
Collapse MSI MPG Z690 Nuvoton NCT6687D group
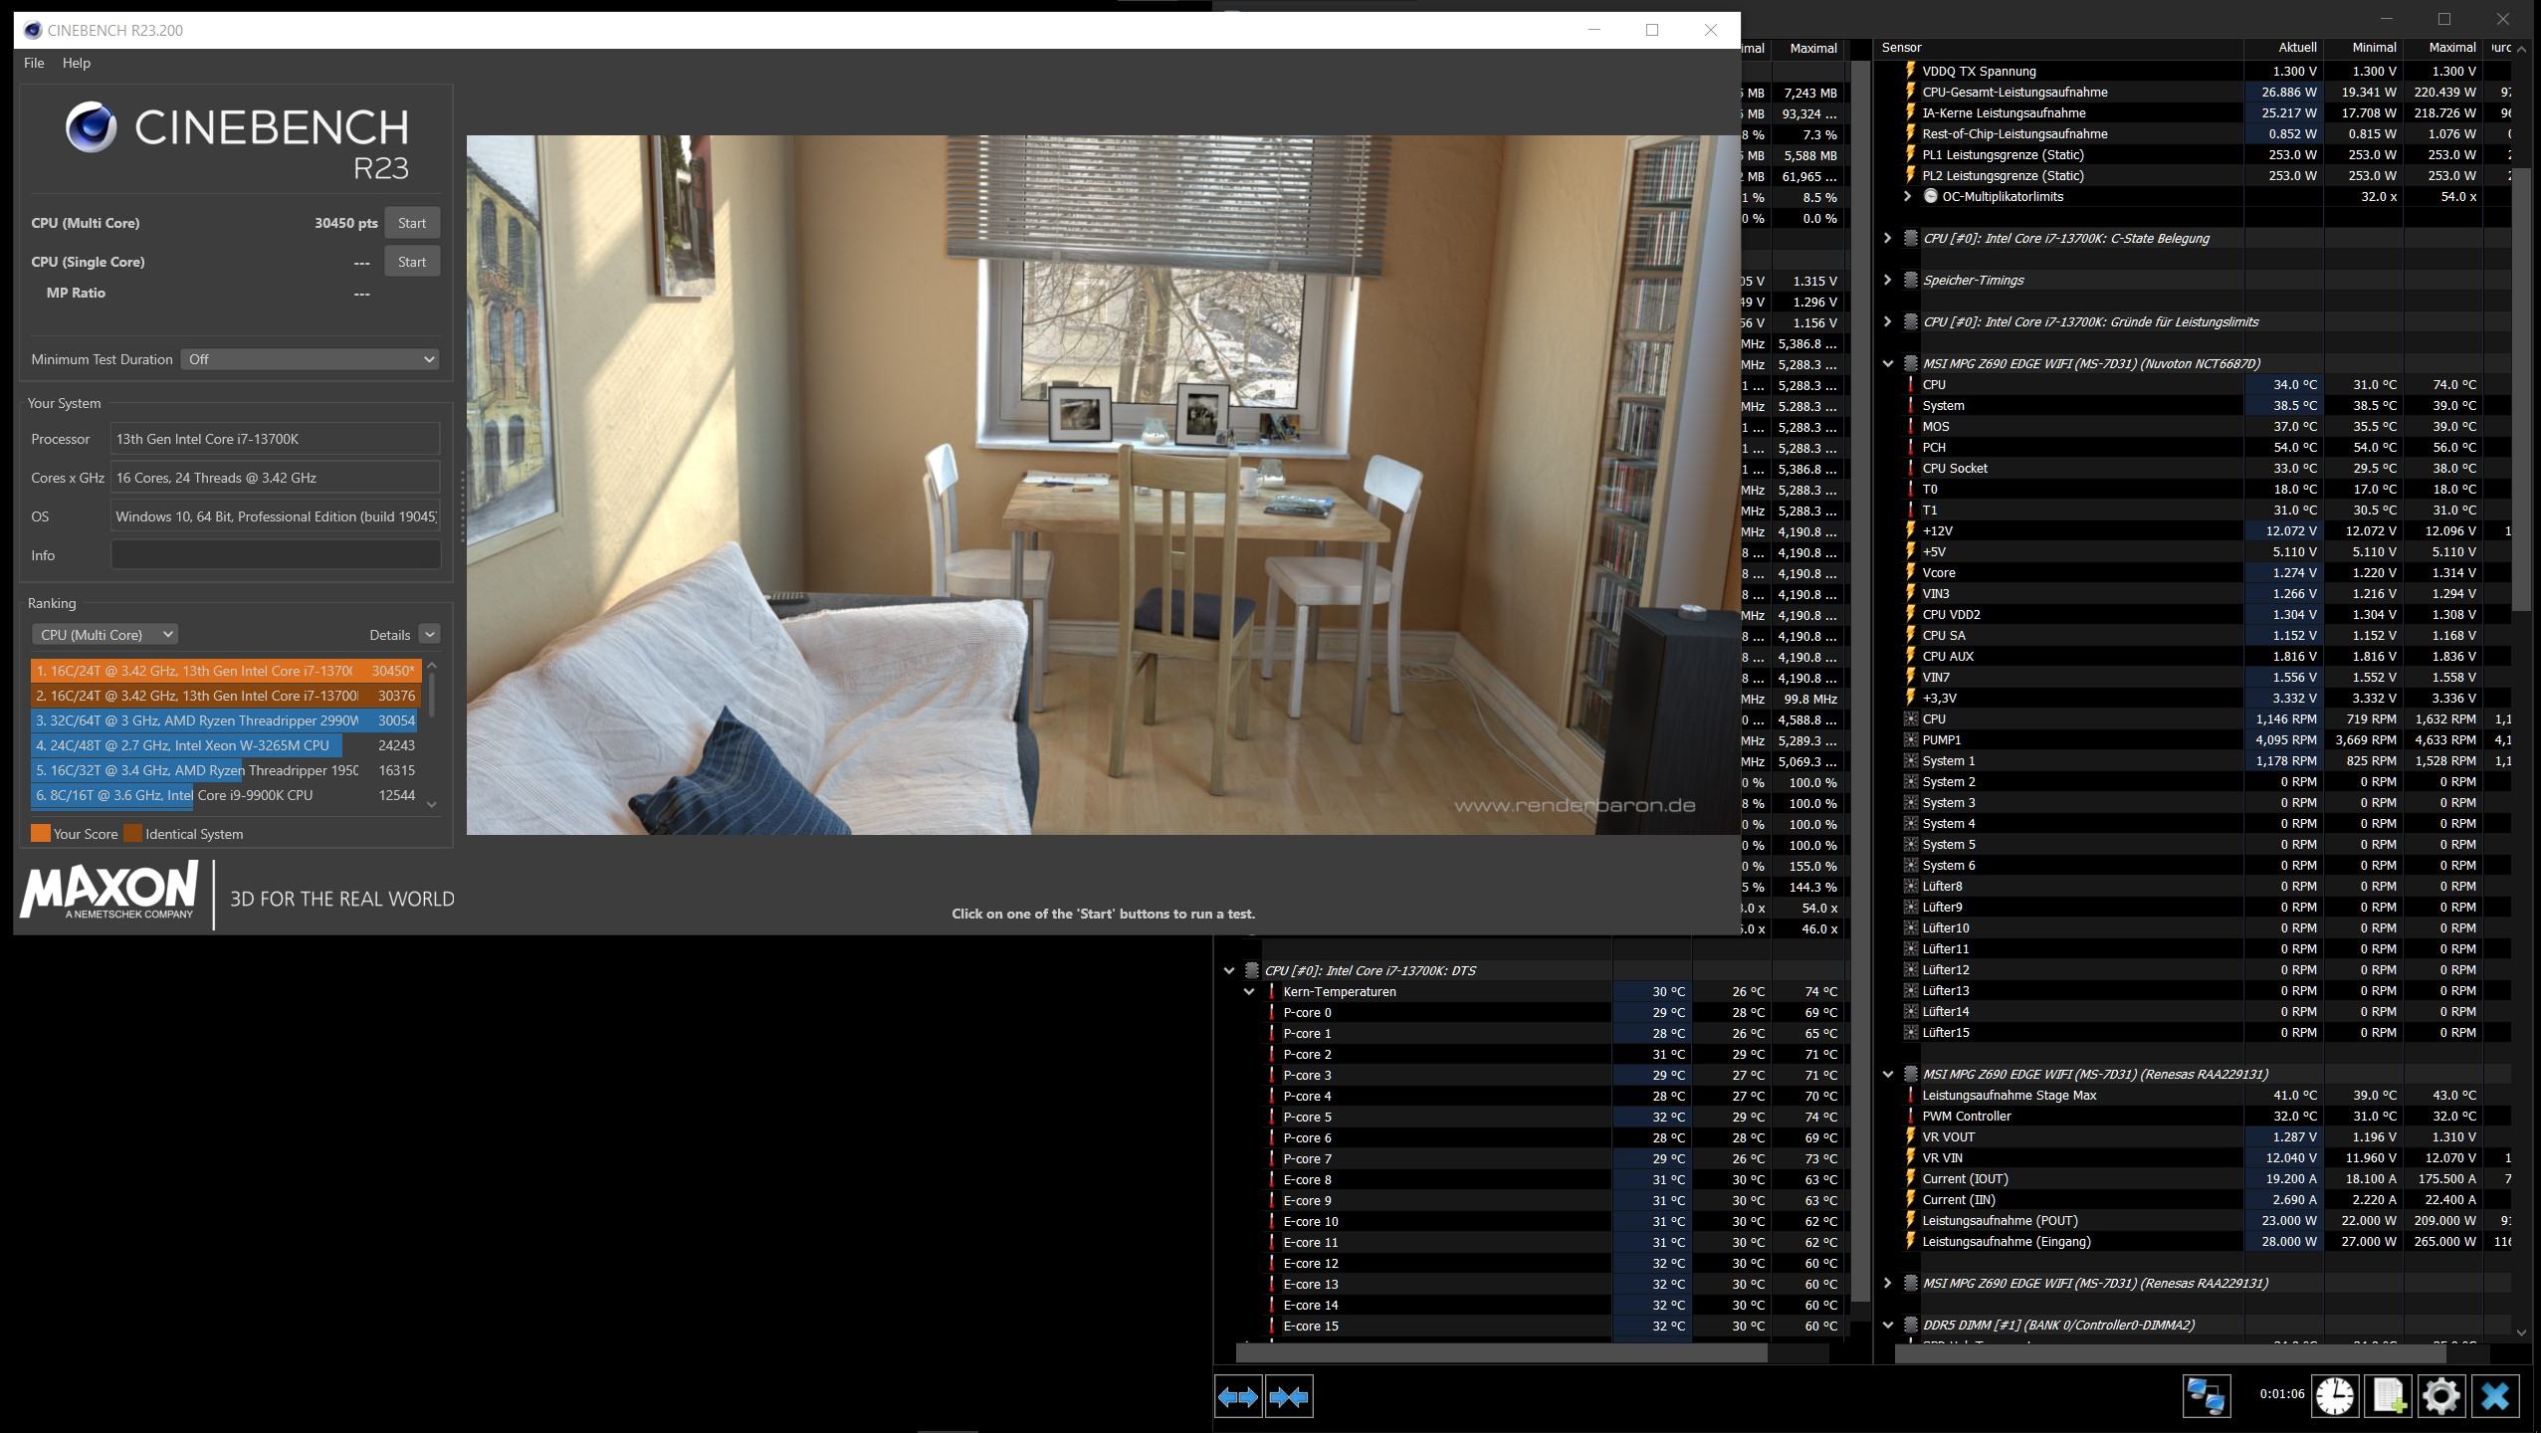[x=1887, y=363]
